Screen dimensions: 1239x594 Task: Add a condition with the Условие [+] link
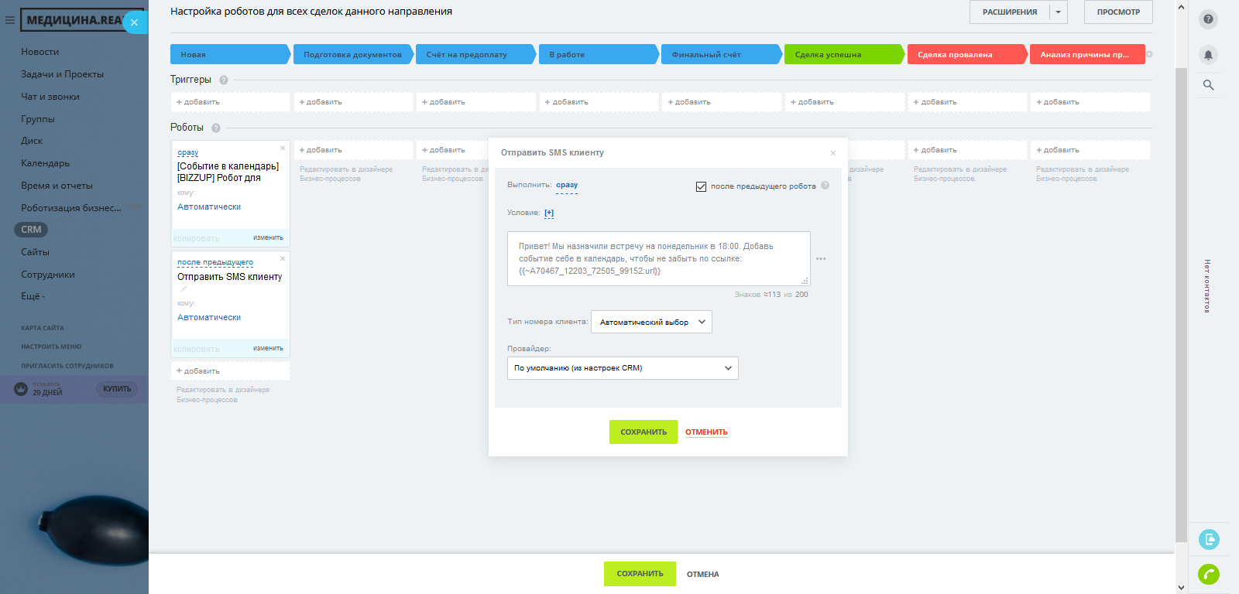[x=549, y=213]
